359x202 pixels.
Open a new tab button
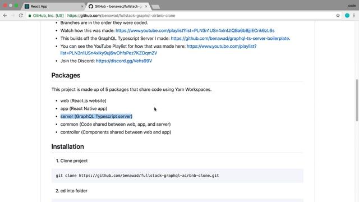click(156, 7)
